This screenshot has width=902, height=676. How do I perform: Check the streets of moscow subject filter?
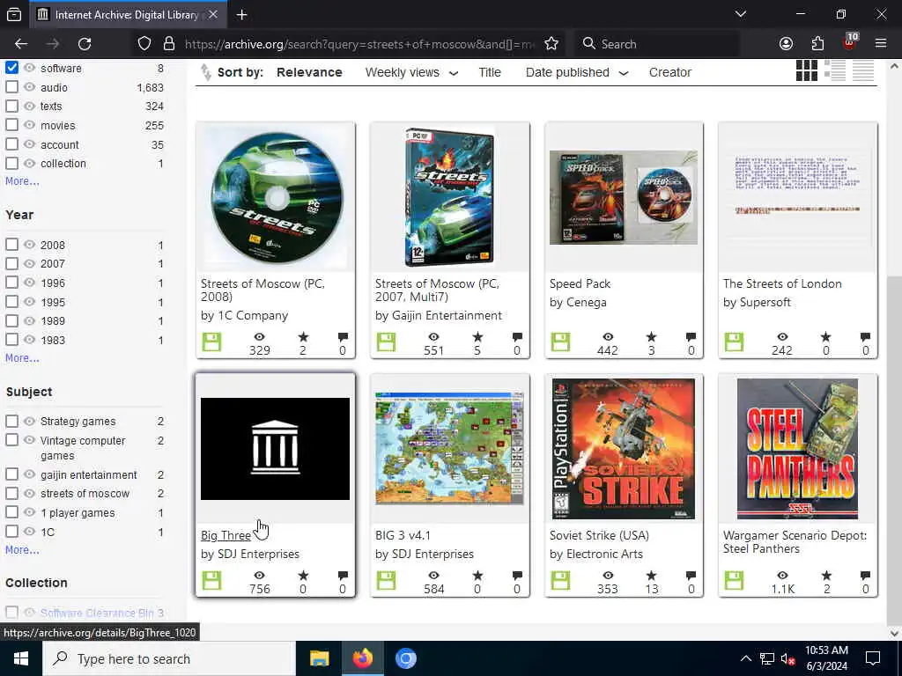pyautogui.click(x=11, y=493)
